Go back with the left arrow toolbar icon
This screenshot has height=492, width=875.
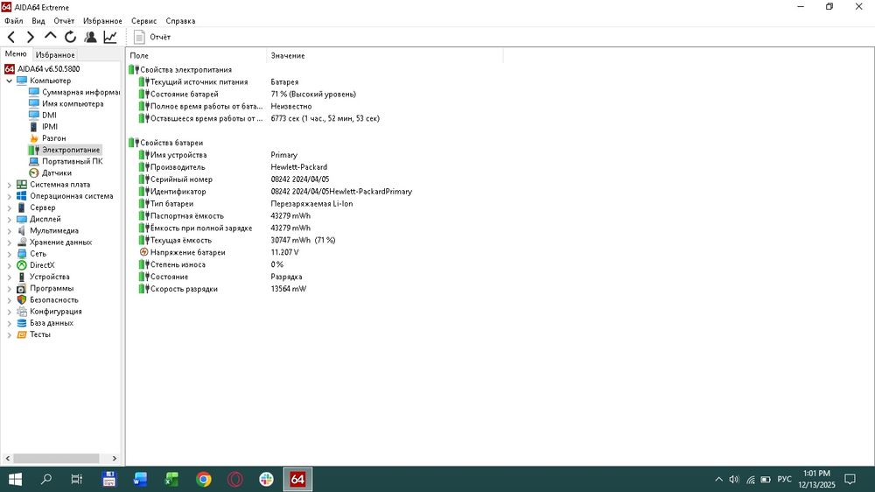click(11, 37)
